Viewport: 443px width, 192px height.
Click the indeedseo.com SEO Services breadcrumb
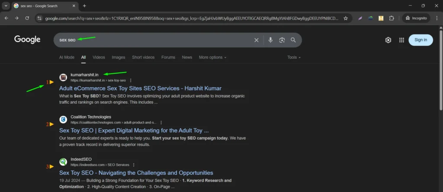pos(100,165)
